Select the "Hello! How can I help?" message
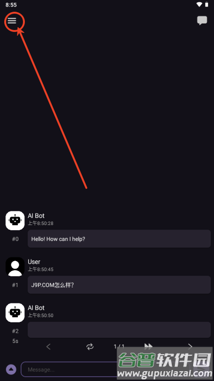This screenshot has width=214, height=381. [x=119, y=239]
